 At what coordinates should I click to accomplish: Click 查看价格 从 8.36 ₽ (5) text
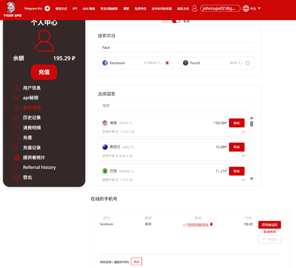tap(117, 156)
